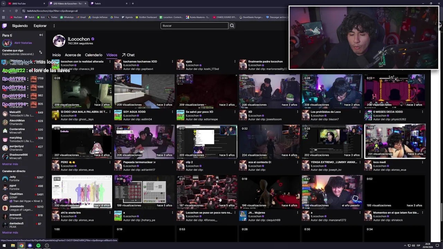Open lLocochon channel name link

[x=79, y=39]
